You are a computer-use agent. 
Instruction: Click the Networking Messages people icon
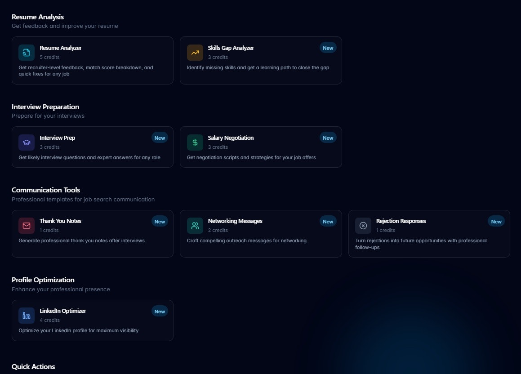point(195,225)
